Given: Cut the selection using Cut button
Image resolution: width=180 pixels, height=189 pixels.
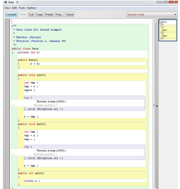Looking at the screenshot, I should point(31,14).
